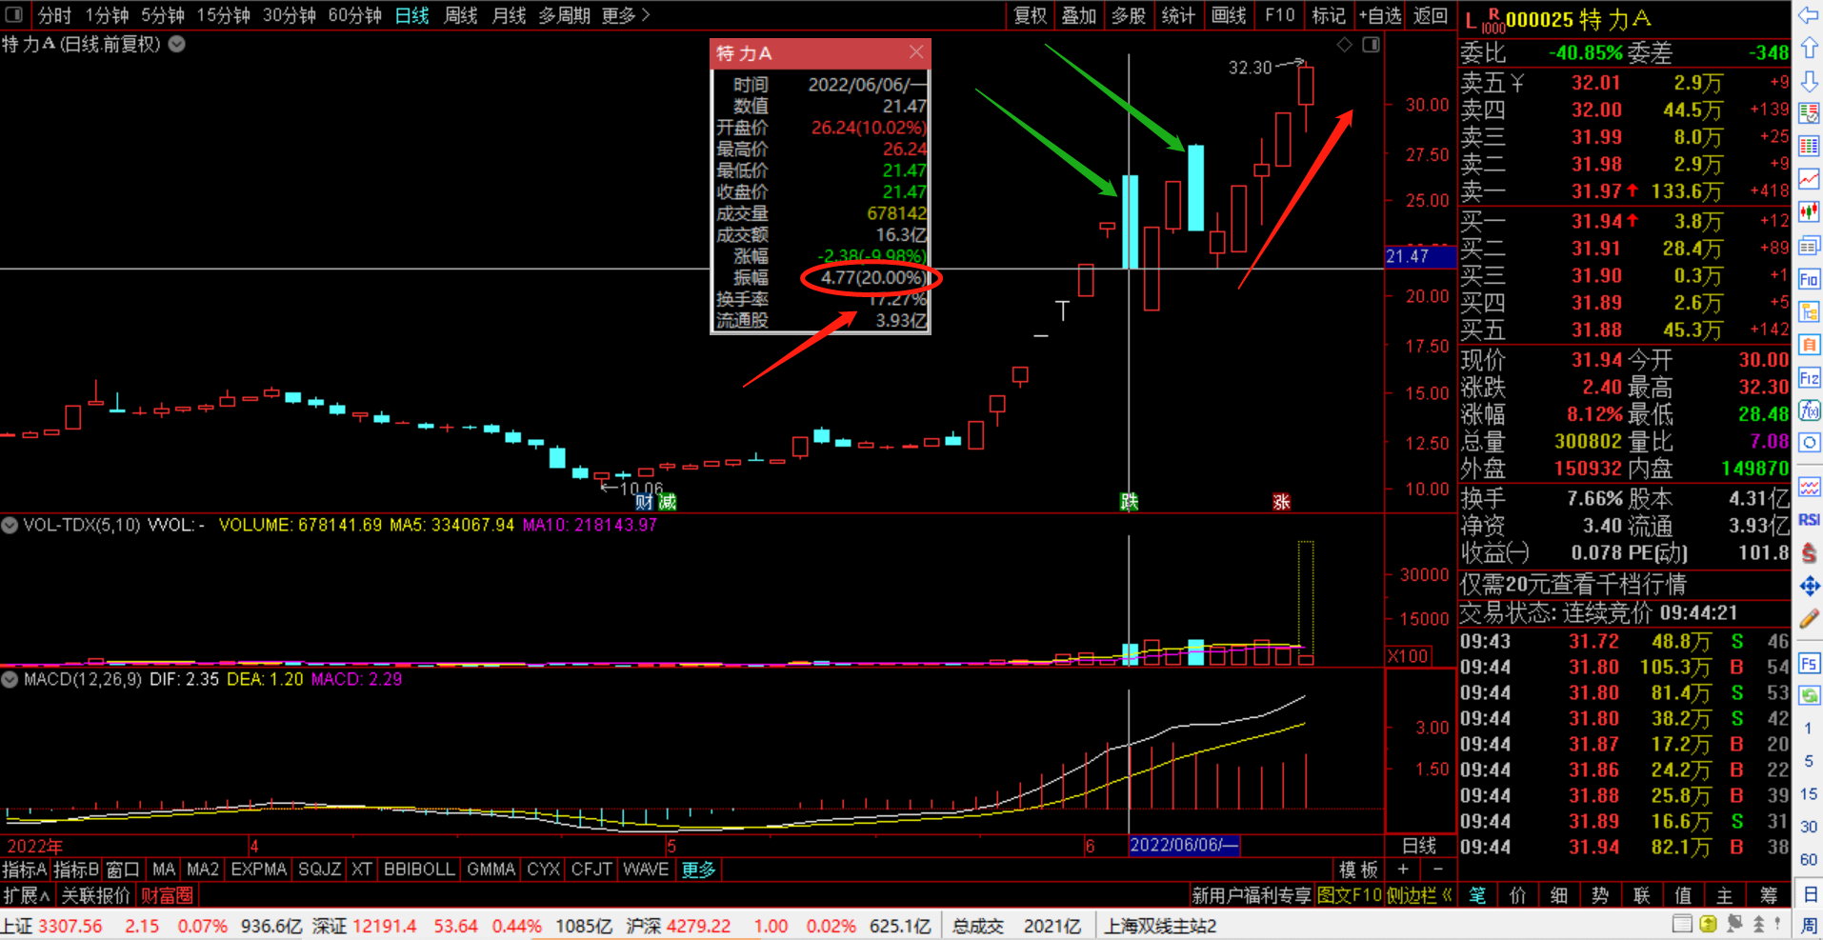Viewport: 1823px width, 940px height.
Task: Select the 月线 period
Action: click(510, 15)
